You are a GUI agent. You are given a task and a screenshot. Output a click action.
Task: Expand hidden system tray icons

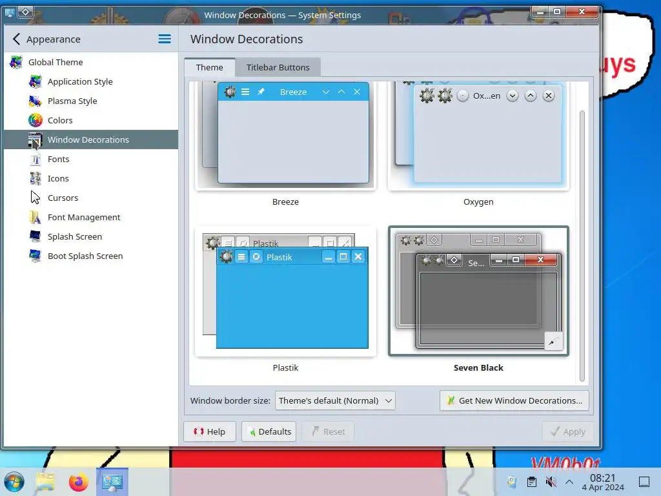569,481
